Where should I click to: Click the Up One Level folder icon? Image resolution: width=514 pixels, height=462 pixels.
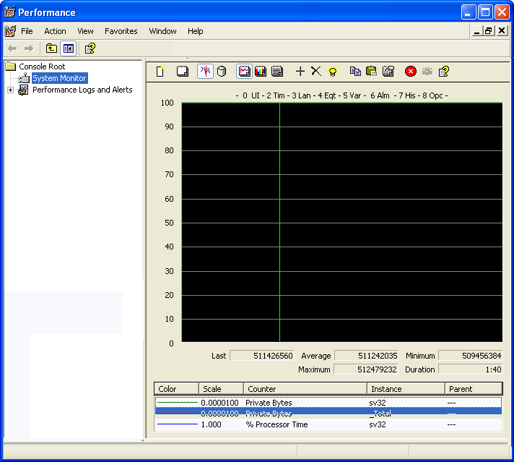pos(51,48)
